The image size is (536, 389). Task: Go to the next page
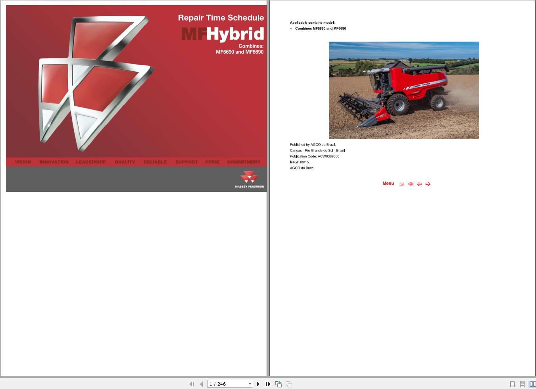point(258,384)
